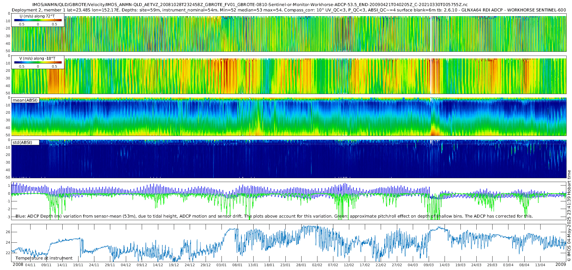Click the 02/02 date tick label
The width and height of the screenshot is (572, 270).
point(317,265)
